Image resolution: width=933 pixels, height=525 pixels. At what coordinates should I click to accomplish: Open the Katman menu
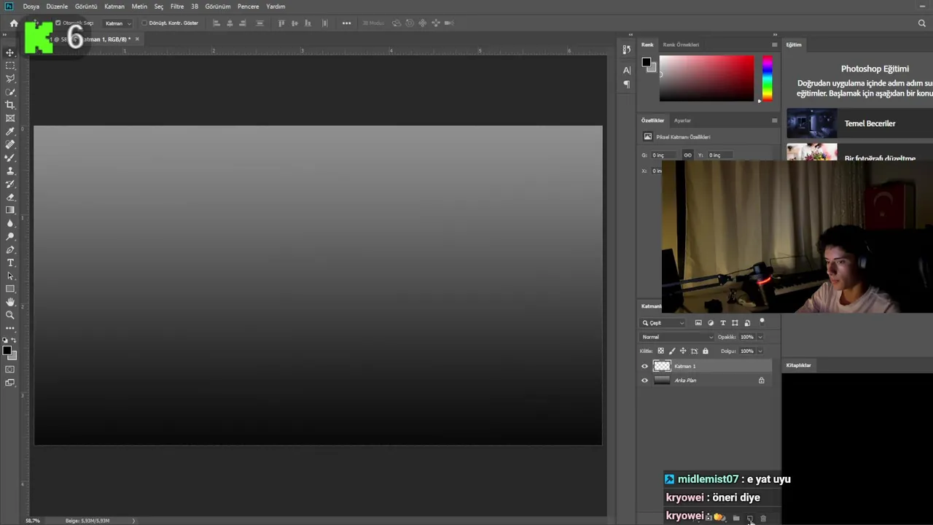click(x=114, y=7)
